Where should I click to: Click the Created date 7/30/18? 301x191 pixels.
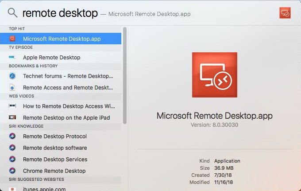click(x=223, y=175)
